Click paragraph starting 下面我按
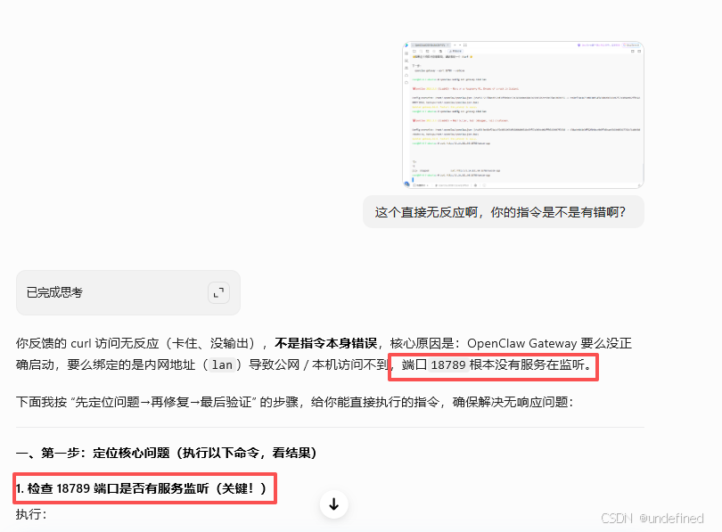 295,402
